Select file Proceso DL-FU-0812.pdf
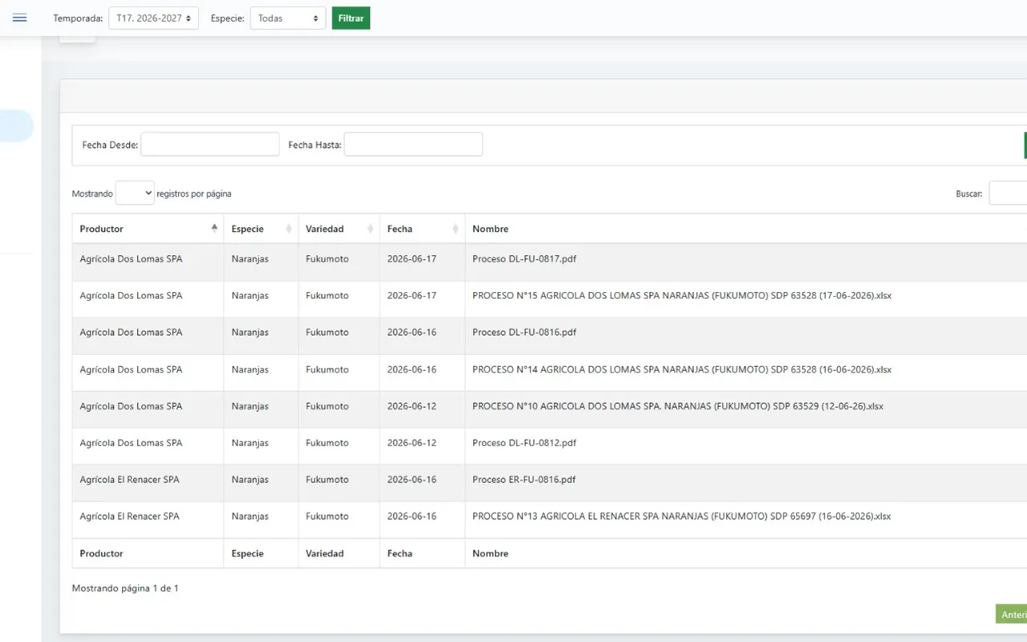 click(525, 443)
